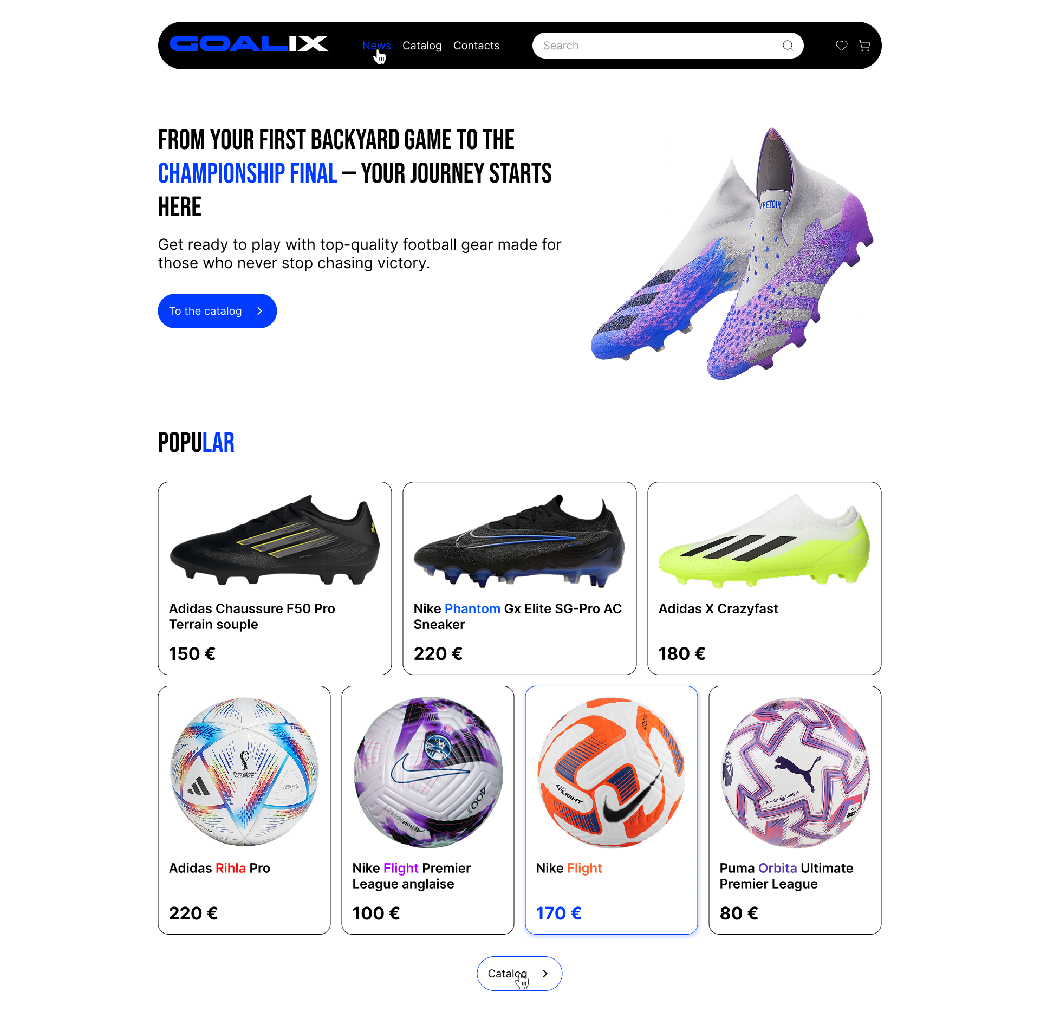The width and height of the screenshot is (1040, 1011).
Task: Click the To the catalog button
Action: click(x=217, y=311)
